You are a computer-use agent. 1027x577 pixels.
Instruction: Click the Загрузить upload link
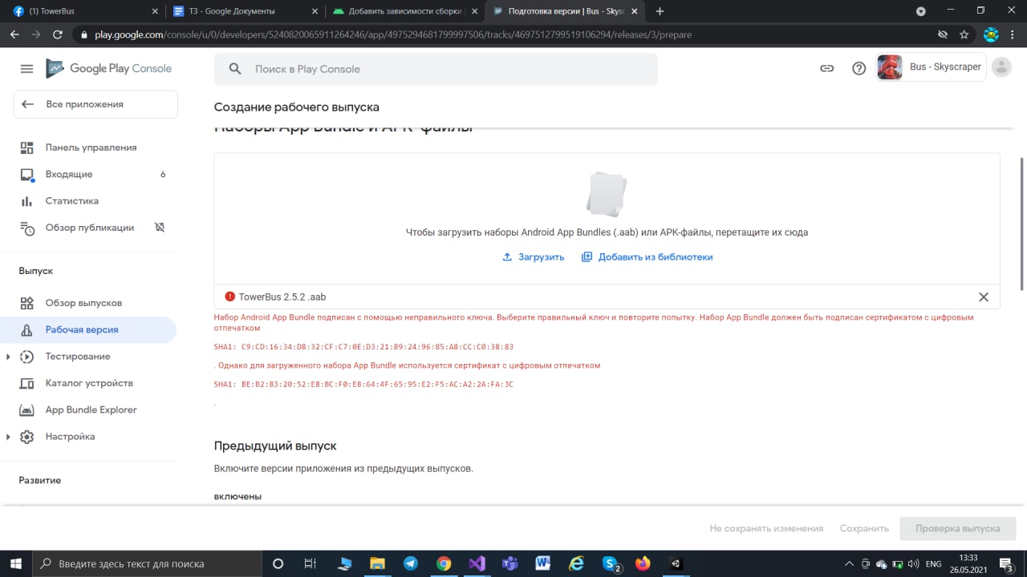click(534, 257)
